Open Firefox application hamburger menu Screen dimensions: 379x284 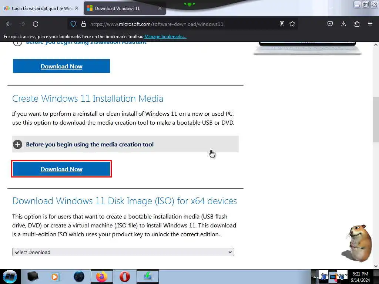370,24
